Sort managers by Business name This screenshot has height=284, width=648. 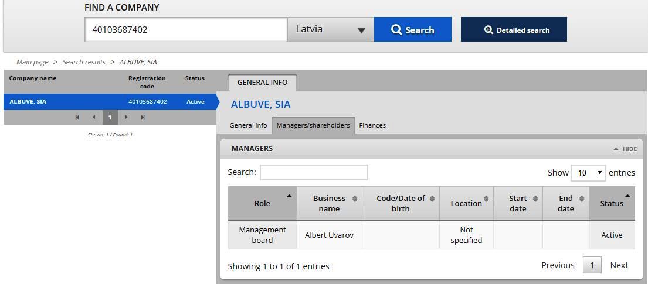coord(329,203)
